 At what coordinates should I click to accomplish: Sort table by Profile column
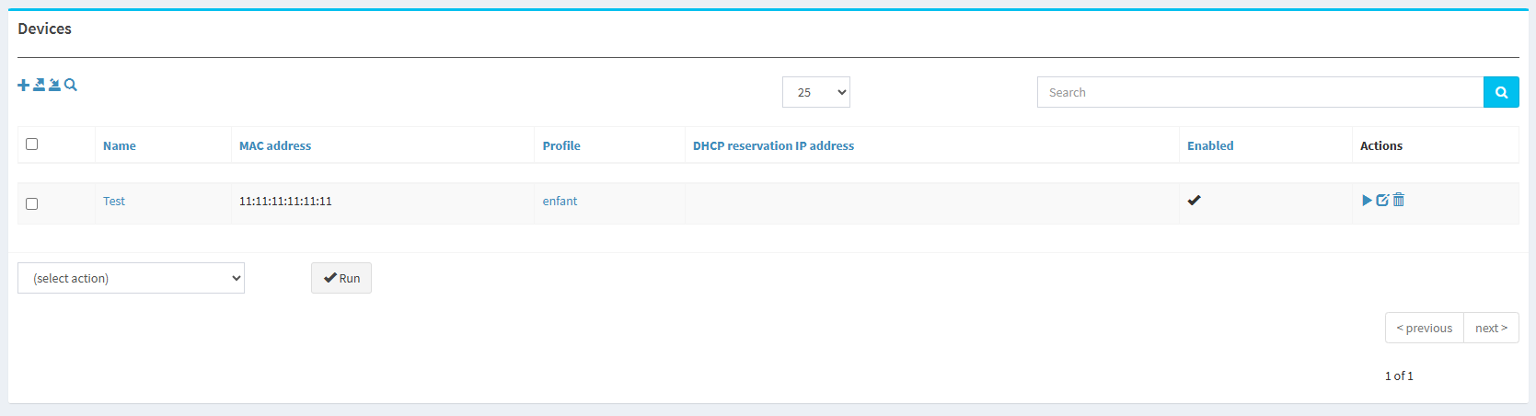click(561, 145)
